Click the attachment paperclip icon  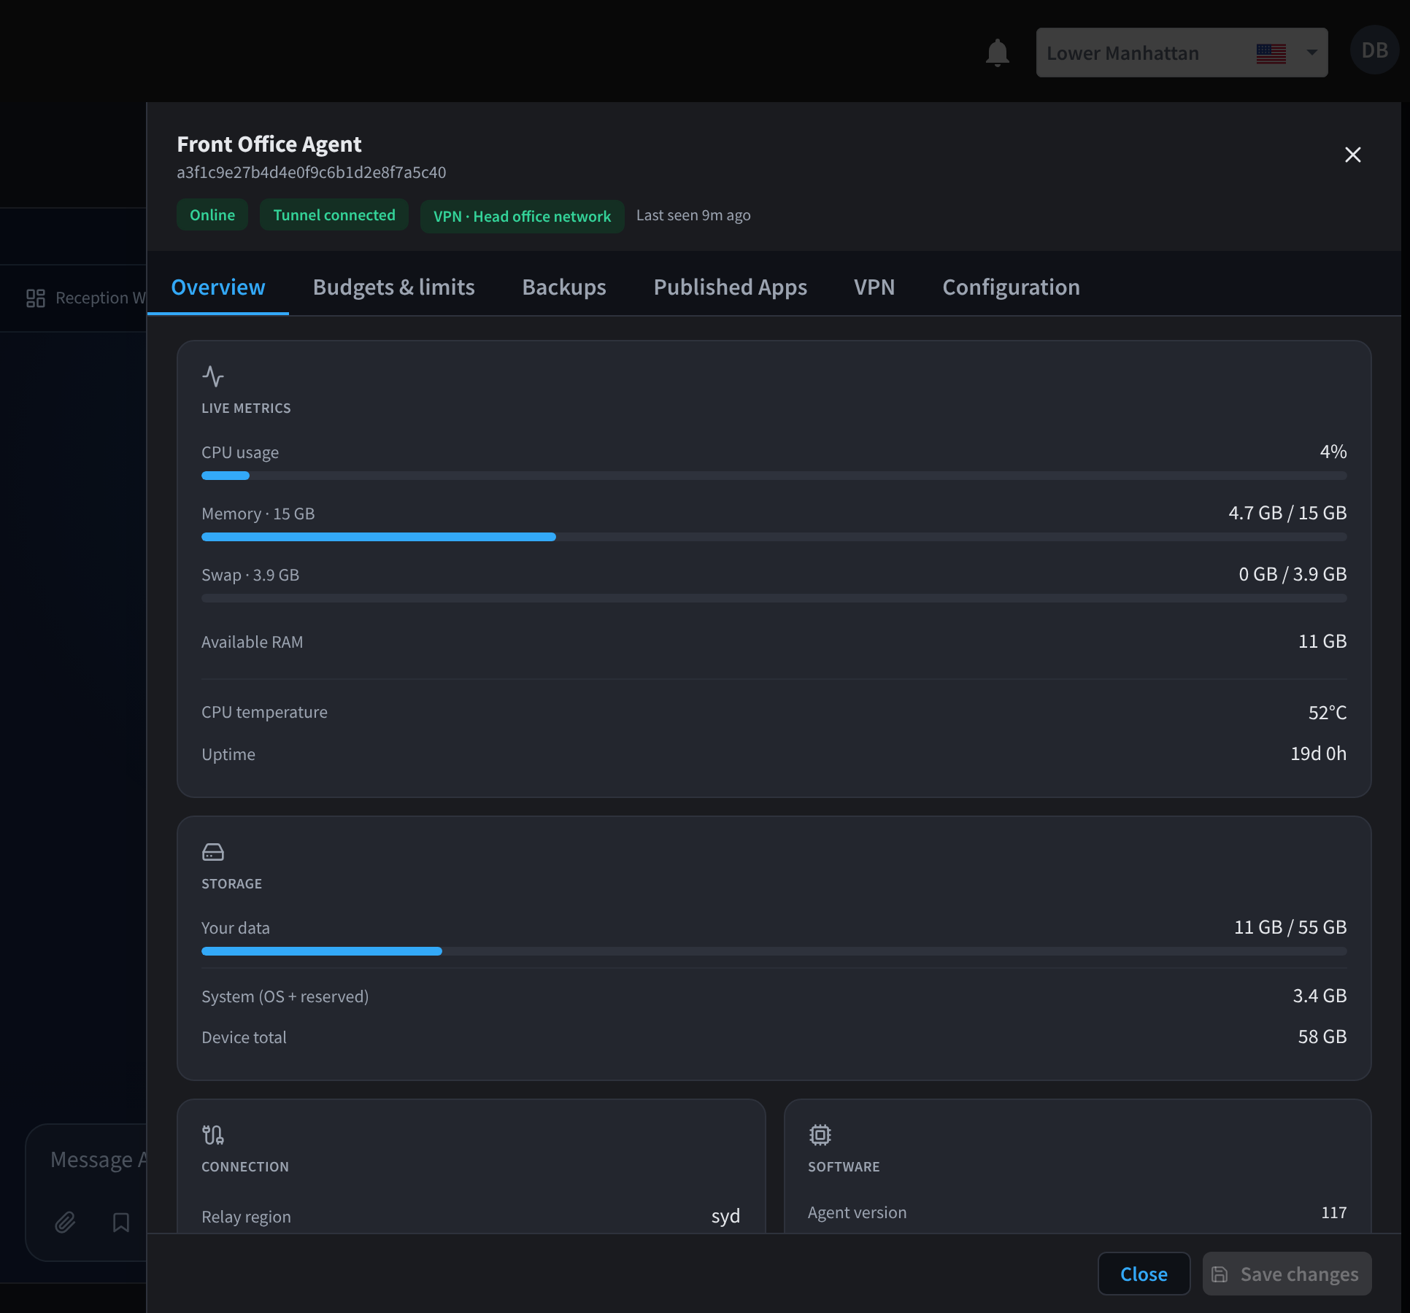point(65,1223)
